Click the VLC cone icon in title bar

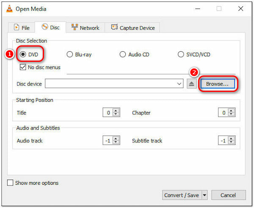(8, 8)
